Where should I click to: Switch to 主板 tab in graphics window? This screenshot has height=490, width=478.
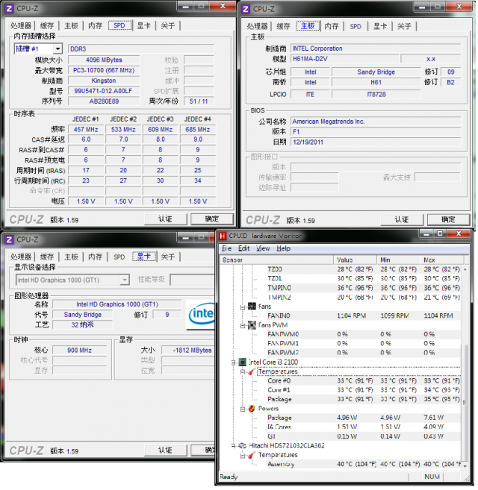click(x=71, y=257)
